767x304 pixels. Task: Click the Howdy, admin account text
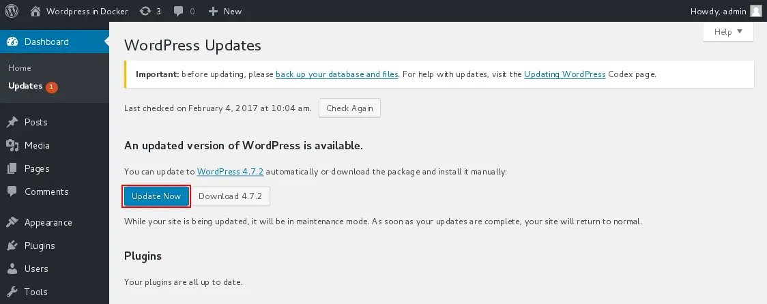tap(718, 11)
